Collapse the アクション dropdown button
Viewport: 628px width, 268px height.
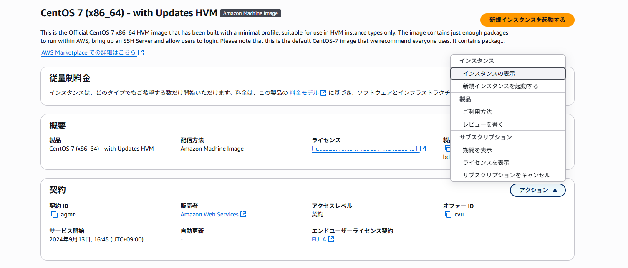[x=537, y=190]
